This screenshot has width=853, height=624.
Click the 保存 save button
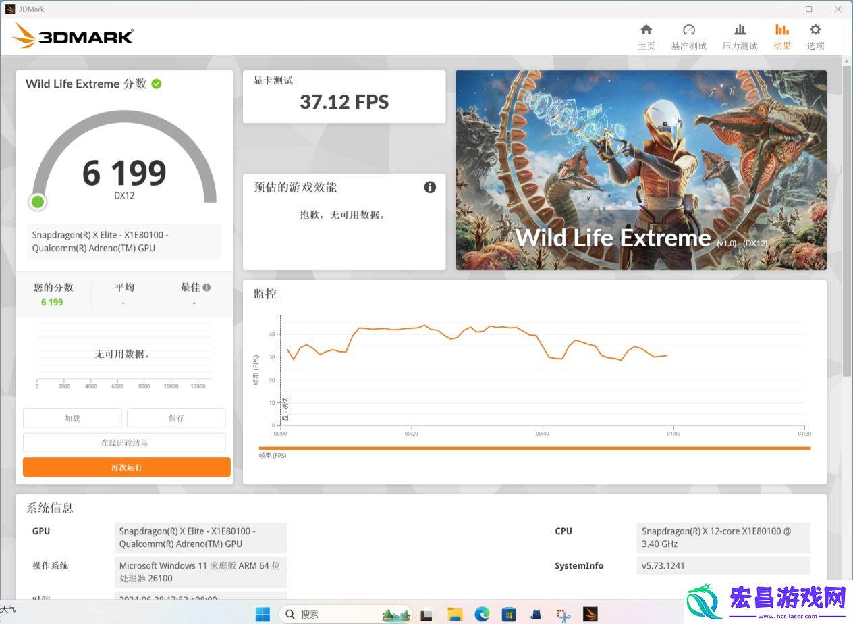[x=176, y=418]
